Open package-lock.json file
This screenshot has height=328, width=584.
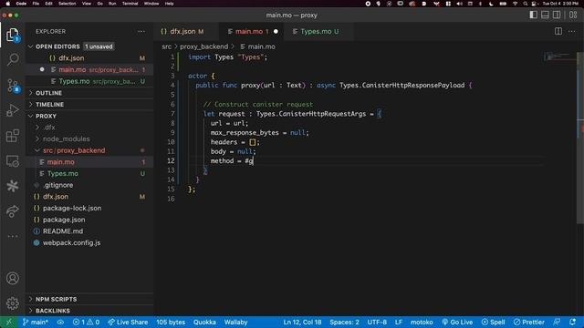tap(89, 209)
